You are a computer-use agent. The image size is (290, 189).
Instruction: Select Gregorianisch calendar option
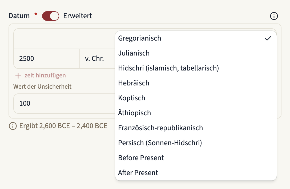tap(196, 38)
